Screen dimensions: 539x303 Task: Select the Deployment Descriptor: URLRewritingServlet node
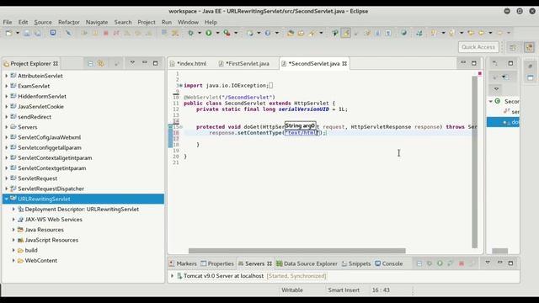82,210
